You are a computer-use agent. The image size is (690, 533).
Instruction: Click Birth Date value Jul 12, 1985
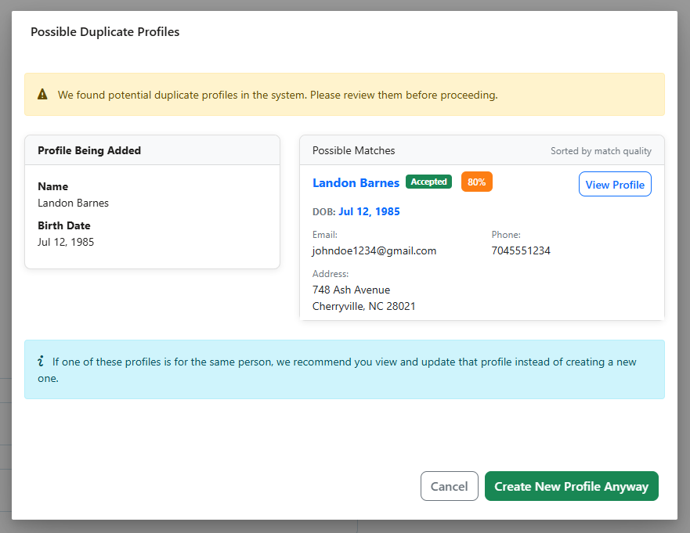pyautogui.click(x=66, y=242)
